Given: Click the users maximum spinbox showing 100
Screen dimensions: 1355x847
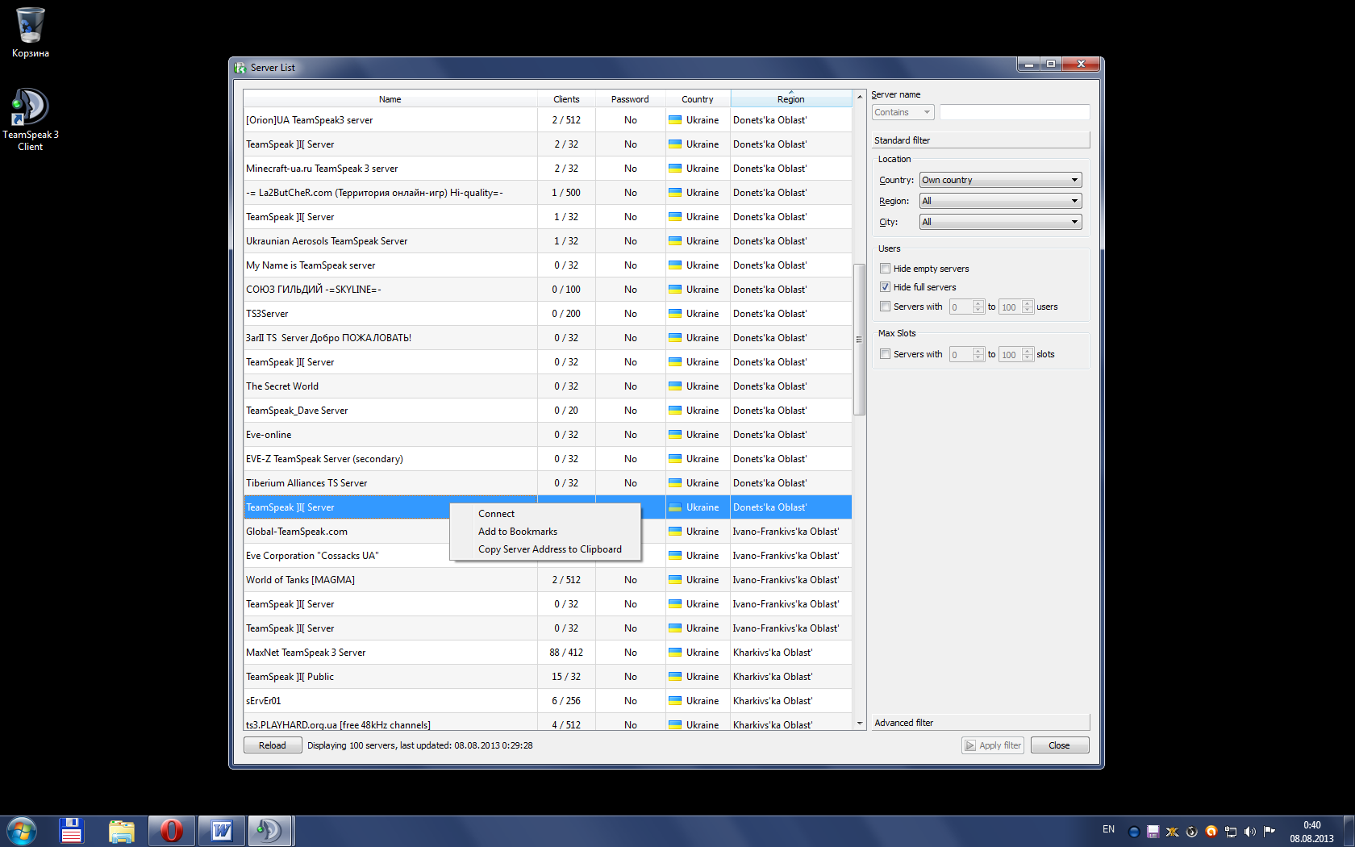Looking at the screenshot, I should click(1016, 307).
